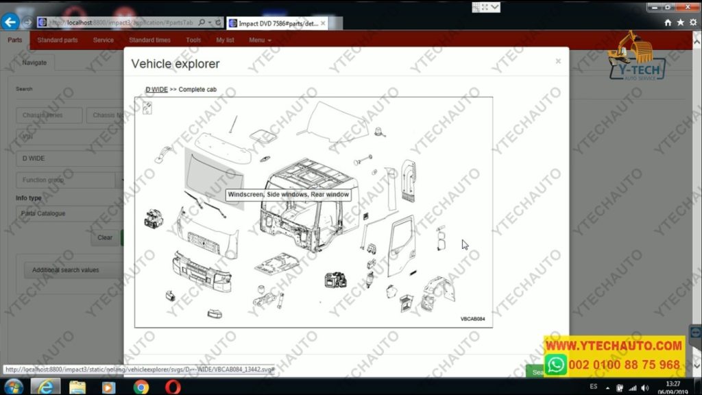Open the Tools menu
This screenshot has height=395, width=702.
193,40
